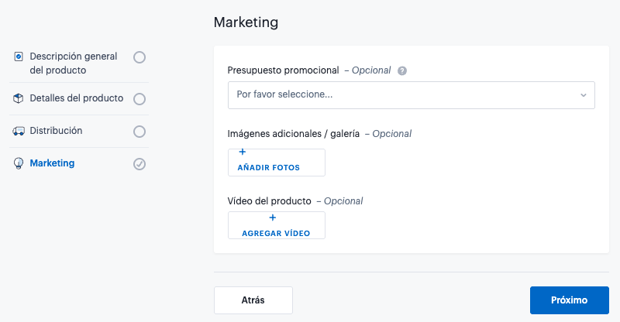Select the status circle for Descripción general

tap(139, 57)
